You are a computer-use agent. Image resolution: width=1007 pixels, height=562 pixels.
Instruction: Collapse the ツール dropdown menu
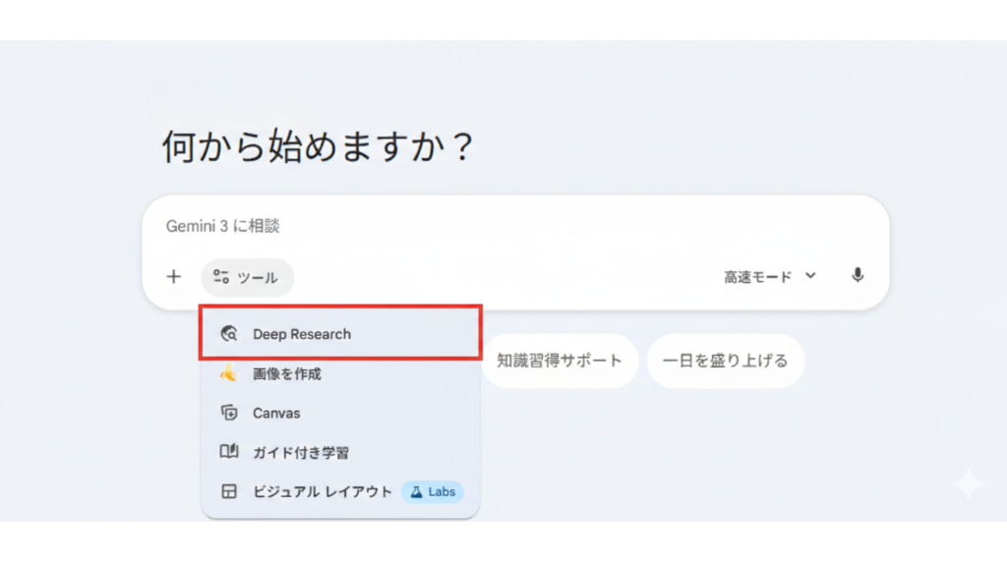pyautogui.click(x=248, y=277)
